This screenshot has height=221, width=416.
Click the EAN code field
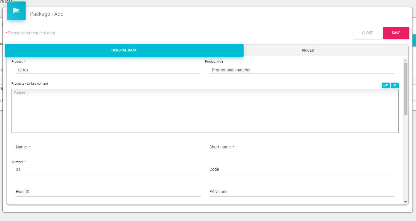[x=302, y=192]
